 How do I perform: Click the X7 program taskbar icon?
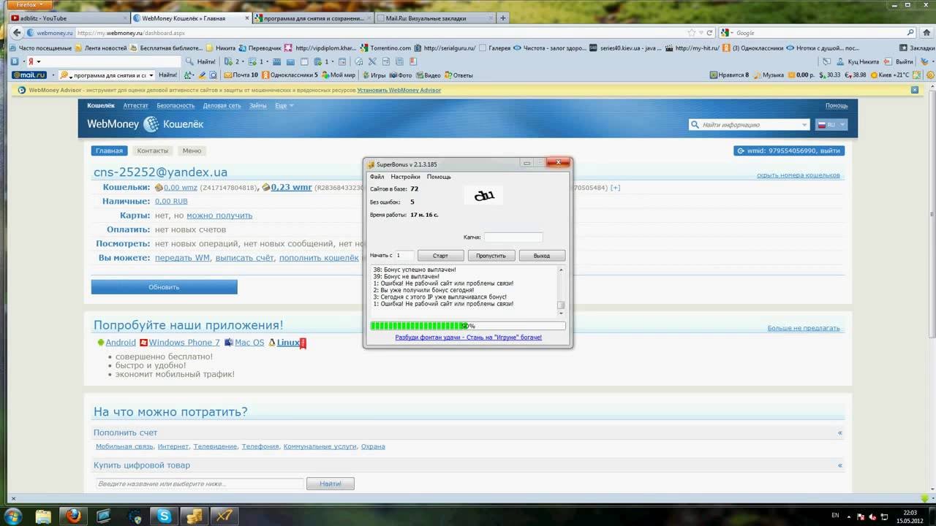click(x=224, y=516)
